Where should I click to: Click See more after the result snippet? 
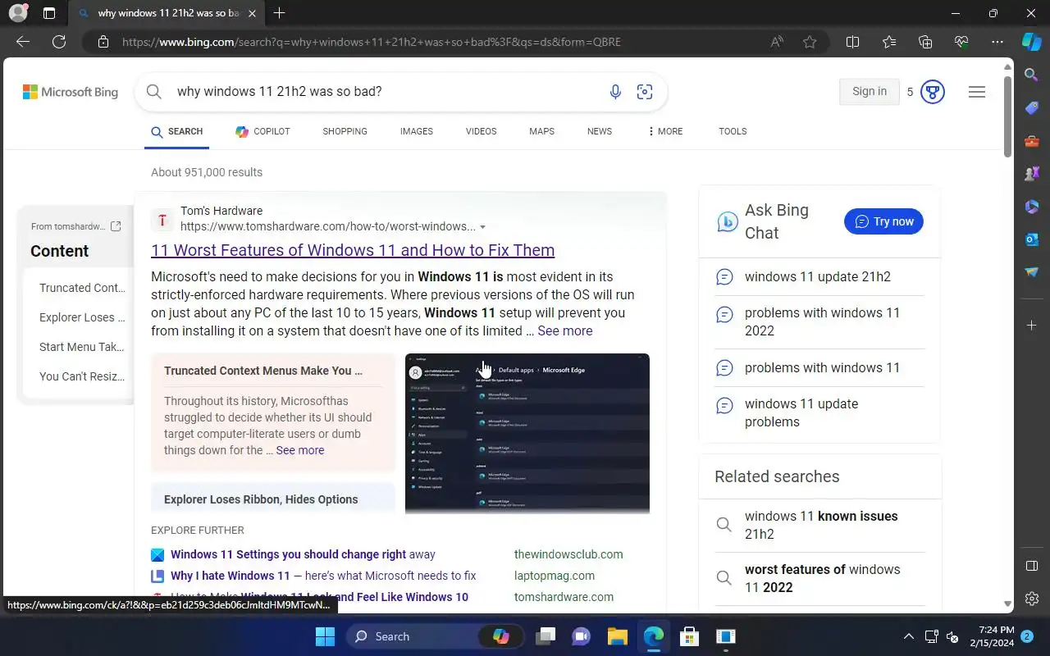[564, 330]
